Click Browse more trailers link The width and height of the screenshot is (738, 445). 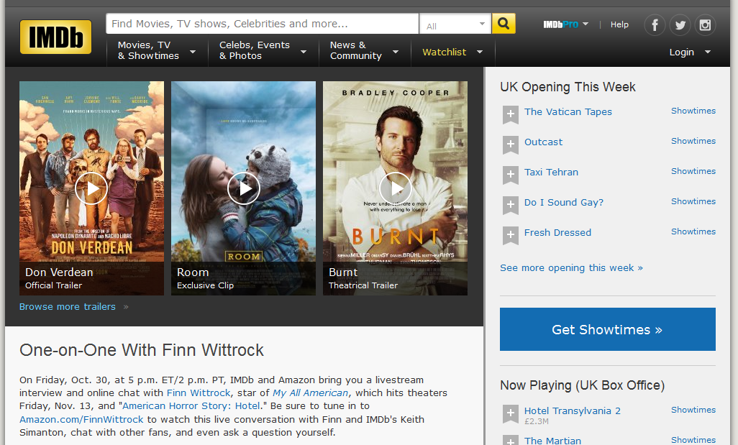pyautogui.click(x=68, y=307)
